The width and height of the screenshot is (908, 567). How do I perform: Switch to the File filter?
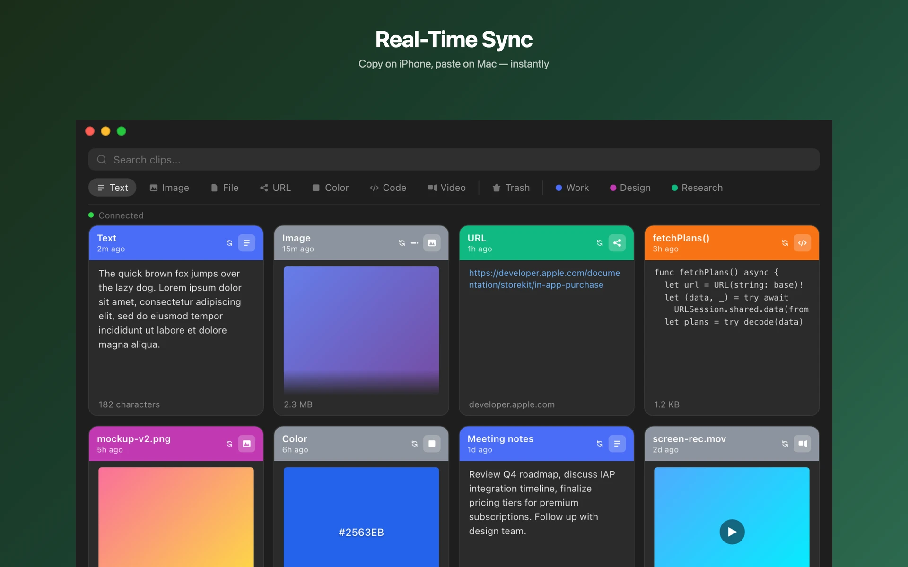click(225, 188)
